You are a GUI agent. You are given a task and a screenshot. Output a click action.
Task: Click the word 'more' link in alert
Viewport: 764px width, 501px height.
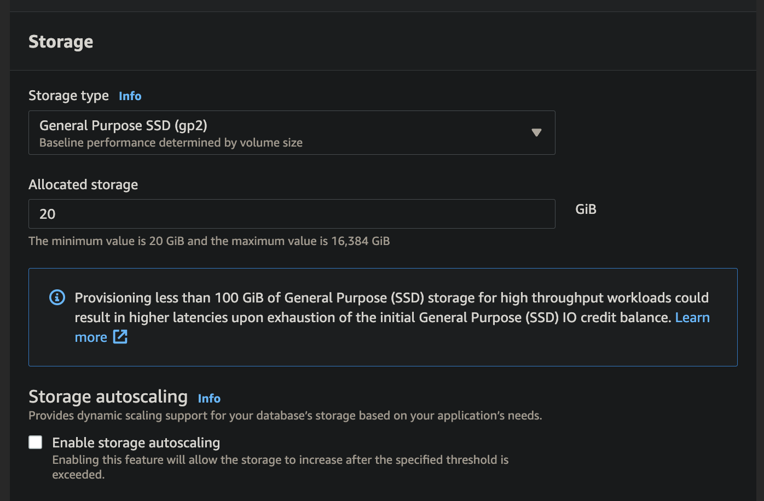(91, 337)
